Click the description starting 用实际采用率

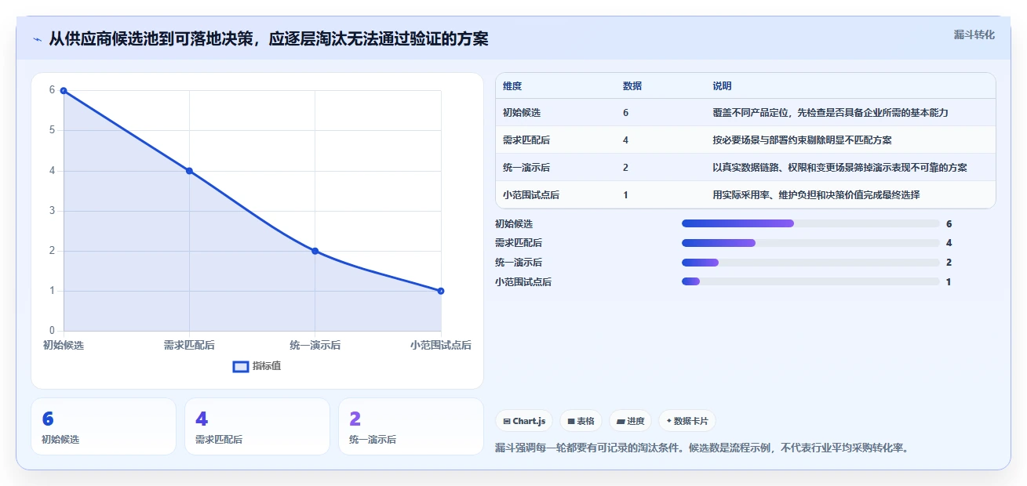(816, 195)
